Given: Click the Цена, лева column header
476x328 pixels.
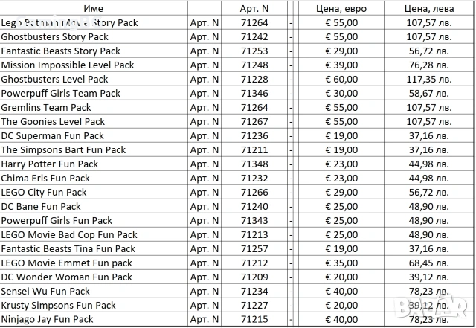Looking at the screenshot, I should (x=429, y=8).
